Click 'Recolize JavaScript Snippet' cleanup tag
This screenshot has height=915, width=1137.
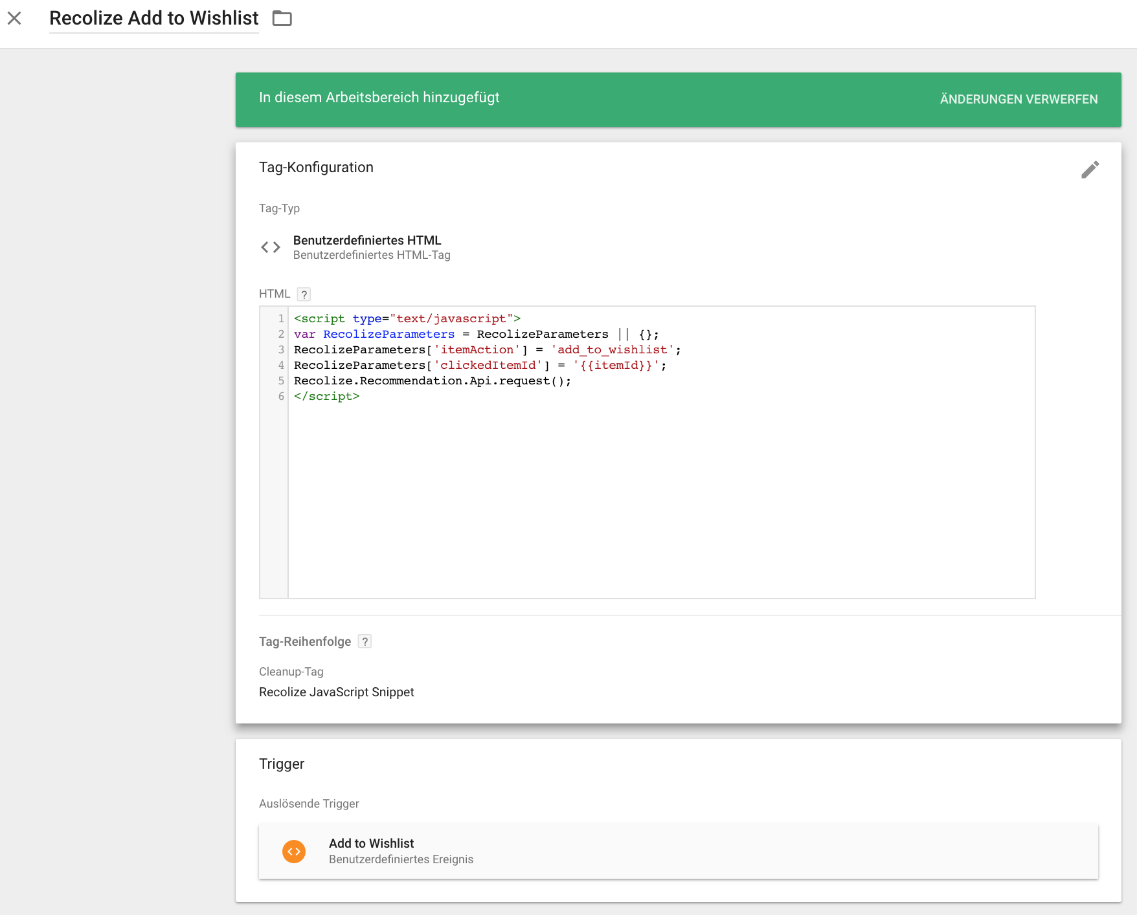(x=336, y=692)
